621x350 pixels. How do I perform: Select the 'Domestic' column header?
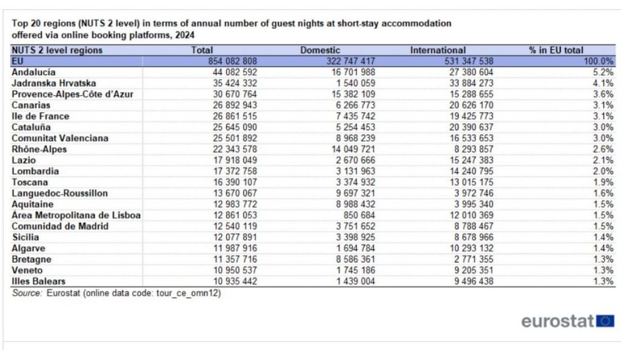pyautogui.click(x=320, y=50)
